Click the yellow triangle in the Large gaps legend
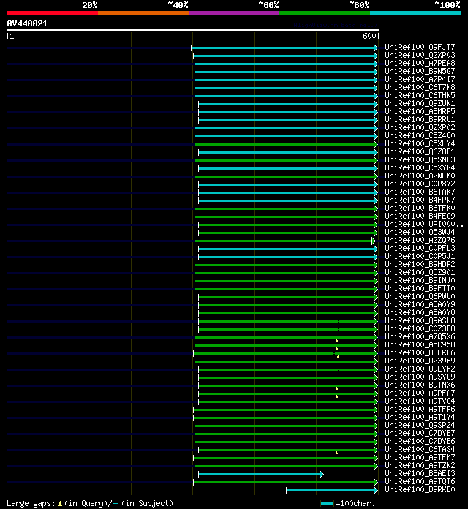The height and width of the screenshot is (509, 468). pyautogui.click(x=60, y=503)
